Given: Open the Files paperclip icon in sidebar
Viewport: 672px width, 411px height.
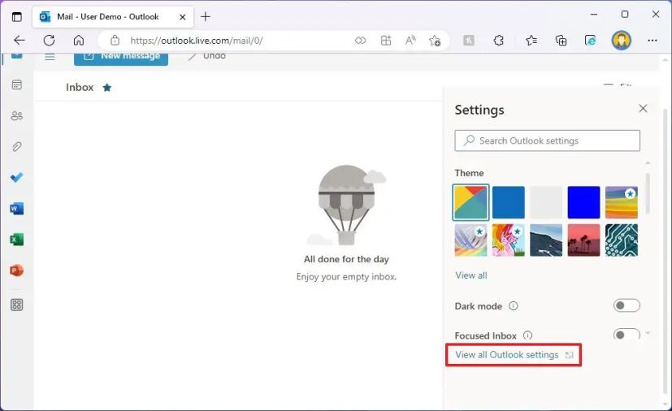Looking at the screenshot, I should (17, 146).
